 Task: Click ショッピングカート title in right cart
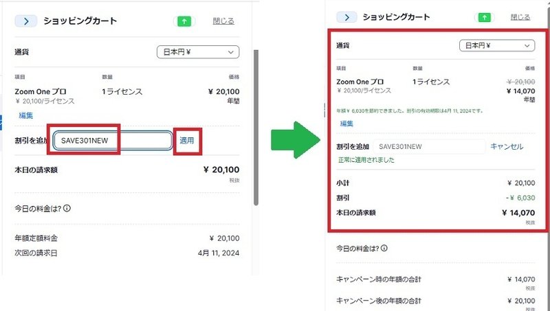click(396, 17)
